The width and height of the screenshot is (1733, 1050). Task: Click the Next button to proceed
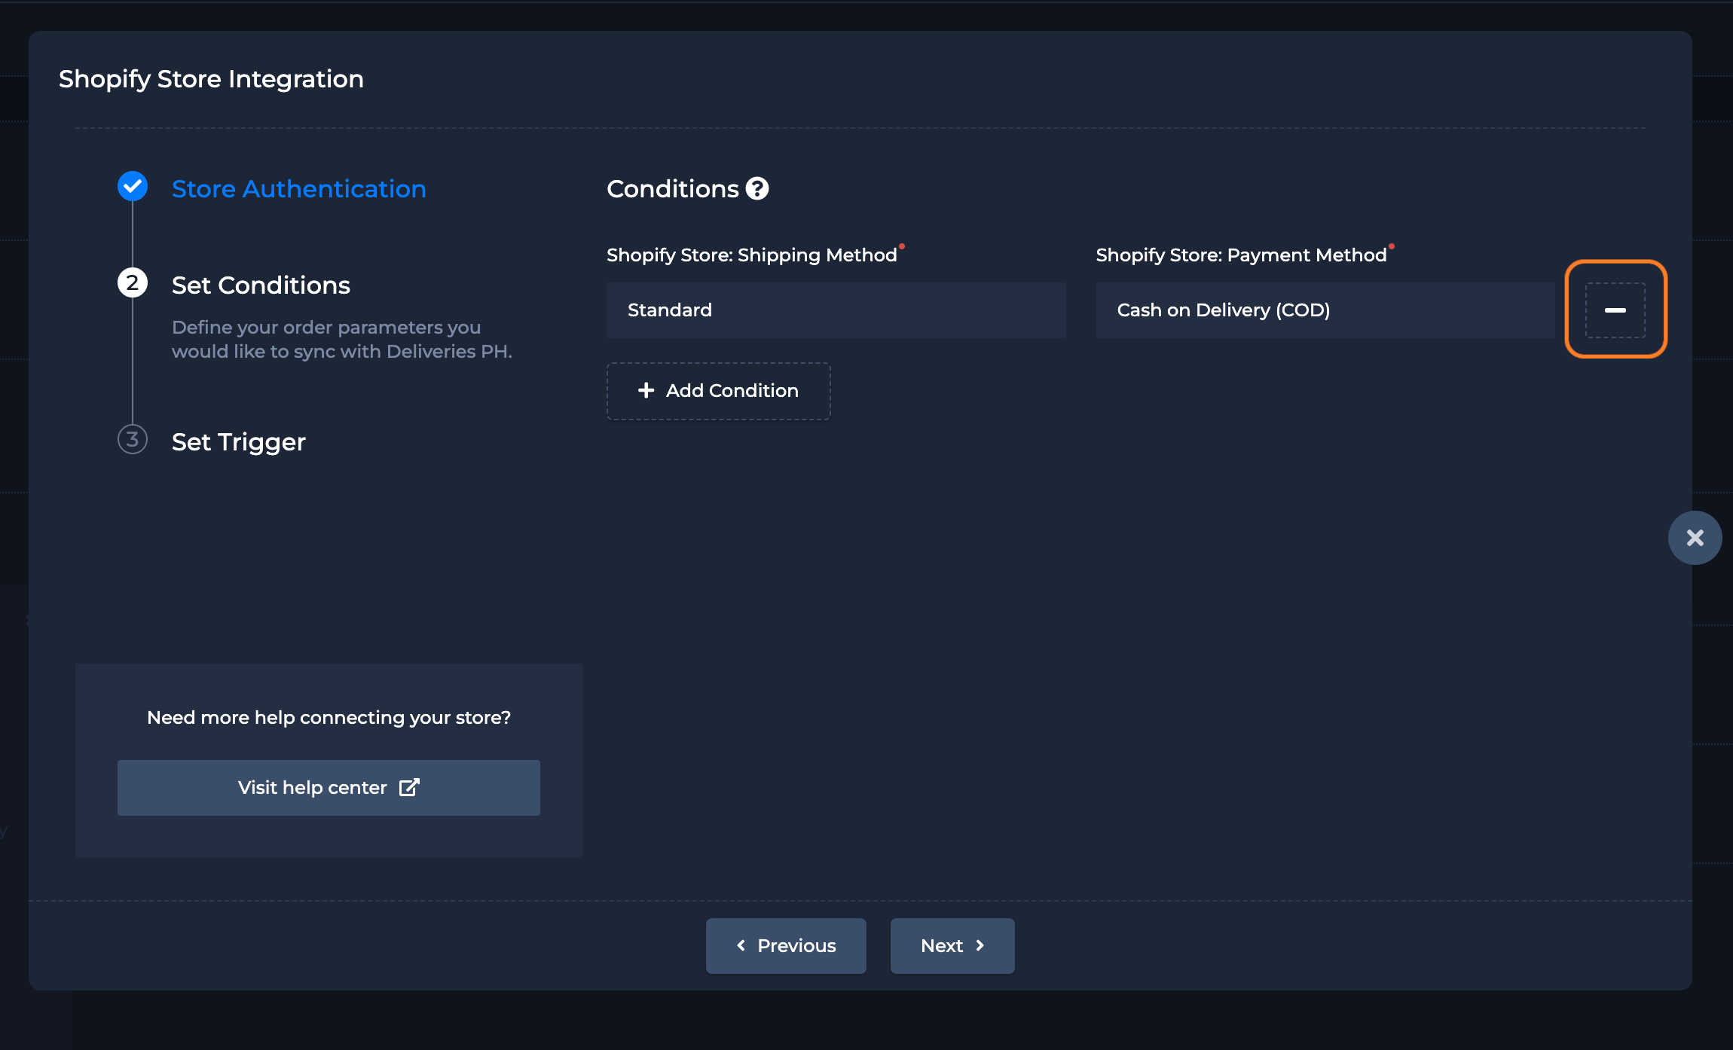952,945
